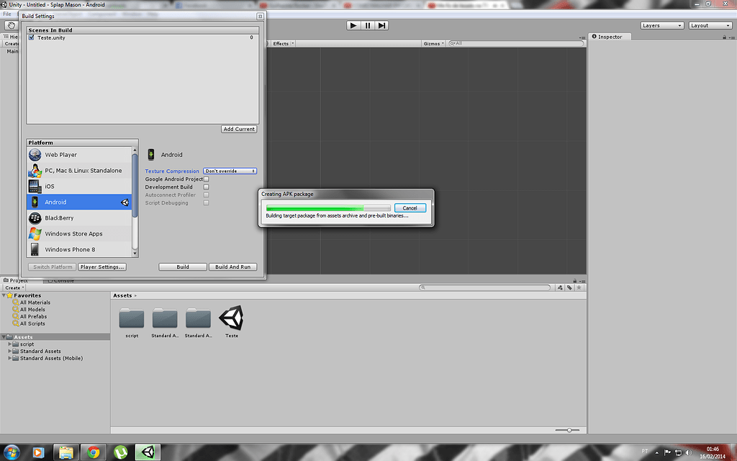Open the Texture Compression dropdown
This screenshot has width=737, height=461.
[230, 171]
